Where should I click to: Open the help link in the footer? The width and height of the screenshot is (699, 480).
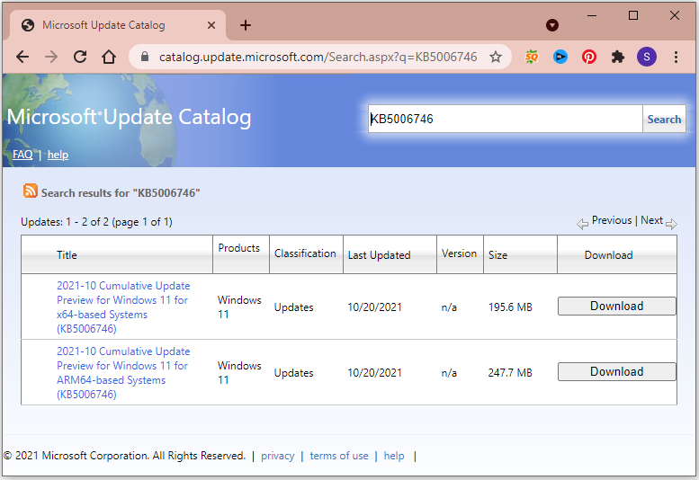[394, 456]
